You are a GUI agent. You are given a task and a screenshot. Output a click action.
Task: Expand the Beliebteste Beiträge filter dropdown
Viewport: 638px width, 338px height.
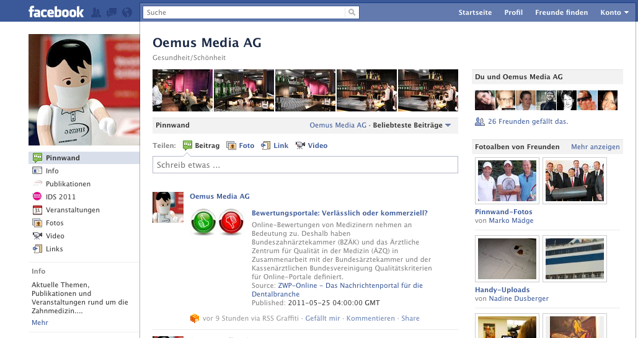tap(412, 125)
